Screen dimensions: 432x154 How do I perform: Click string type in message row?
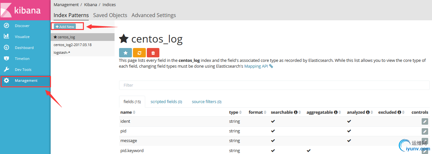(235, 141)
